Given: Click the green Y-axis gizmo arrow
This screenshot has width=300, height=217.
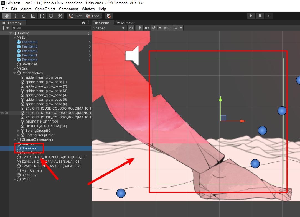Looking at the screenshot, I should coord(220,99).
